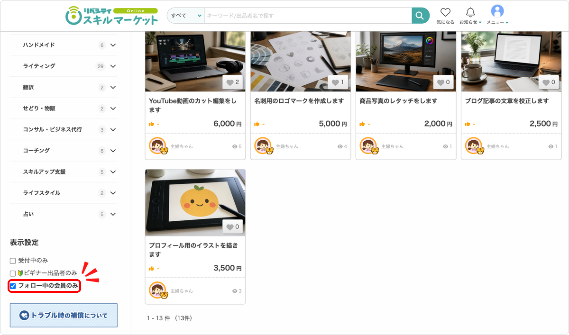Open the 気になる heart icon
569x335 pixels.
(x=445, y=12)
